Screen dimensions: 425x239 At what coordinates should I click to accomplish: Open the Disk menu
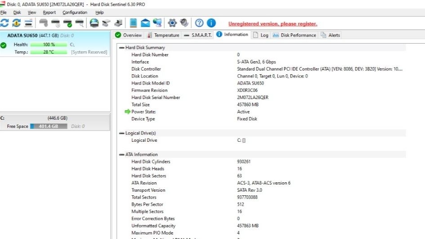click(17, 13)
